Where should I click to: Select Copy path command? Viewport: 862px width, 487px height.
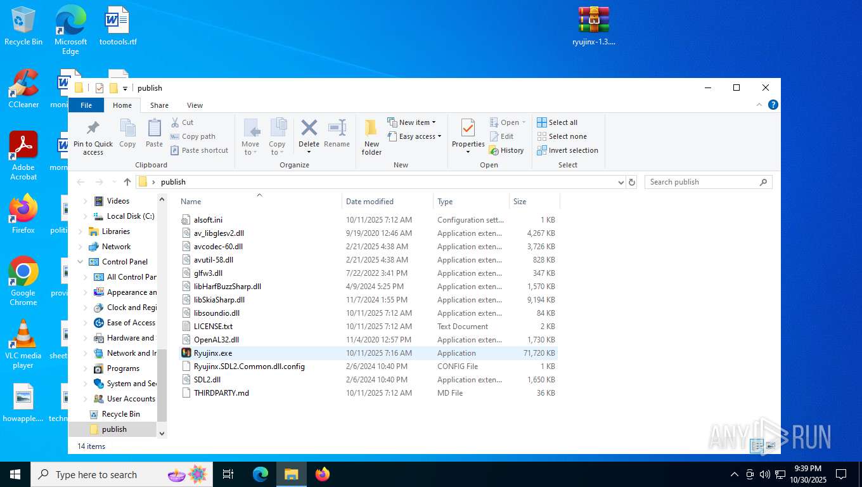[x=193, y=136]
